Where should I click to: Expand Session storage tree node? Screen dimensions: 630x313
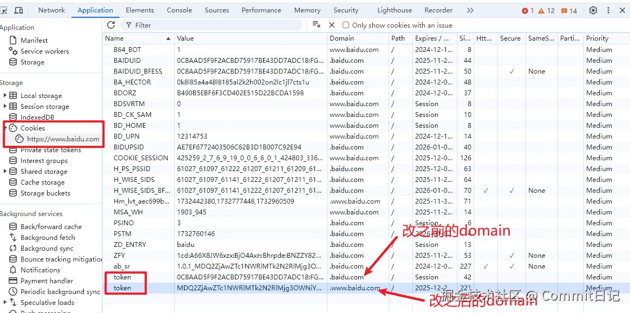5,107
